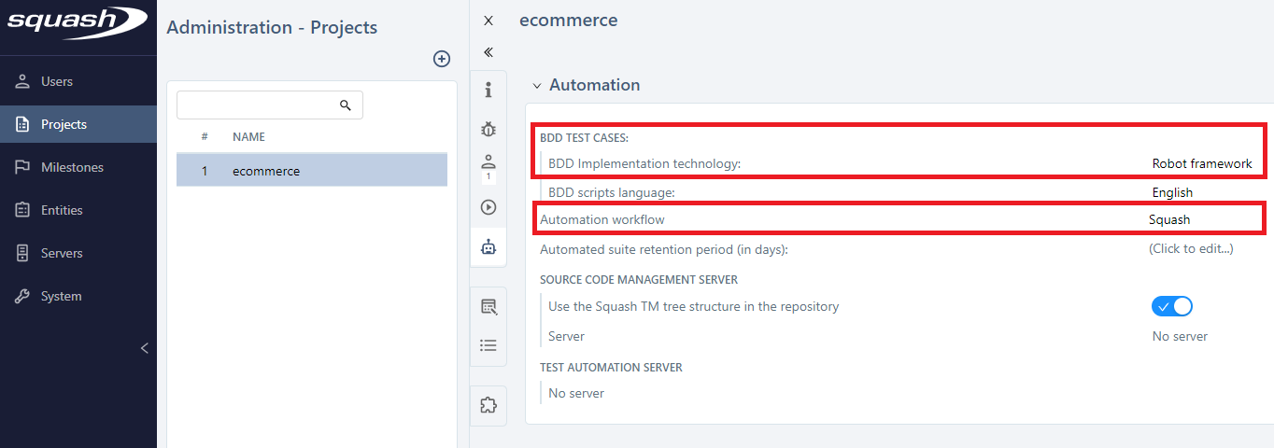
Task: Collapse the project detail panel double chevron
Action: point(488,52)
